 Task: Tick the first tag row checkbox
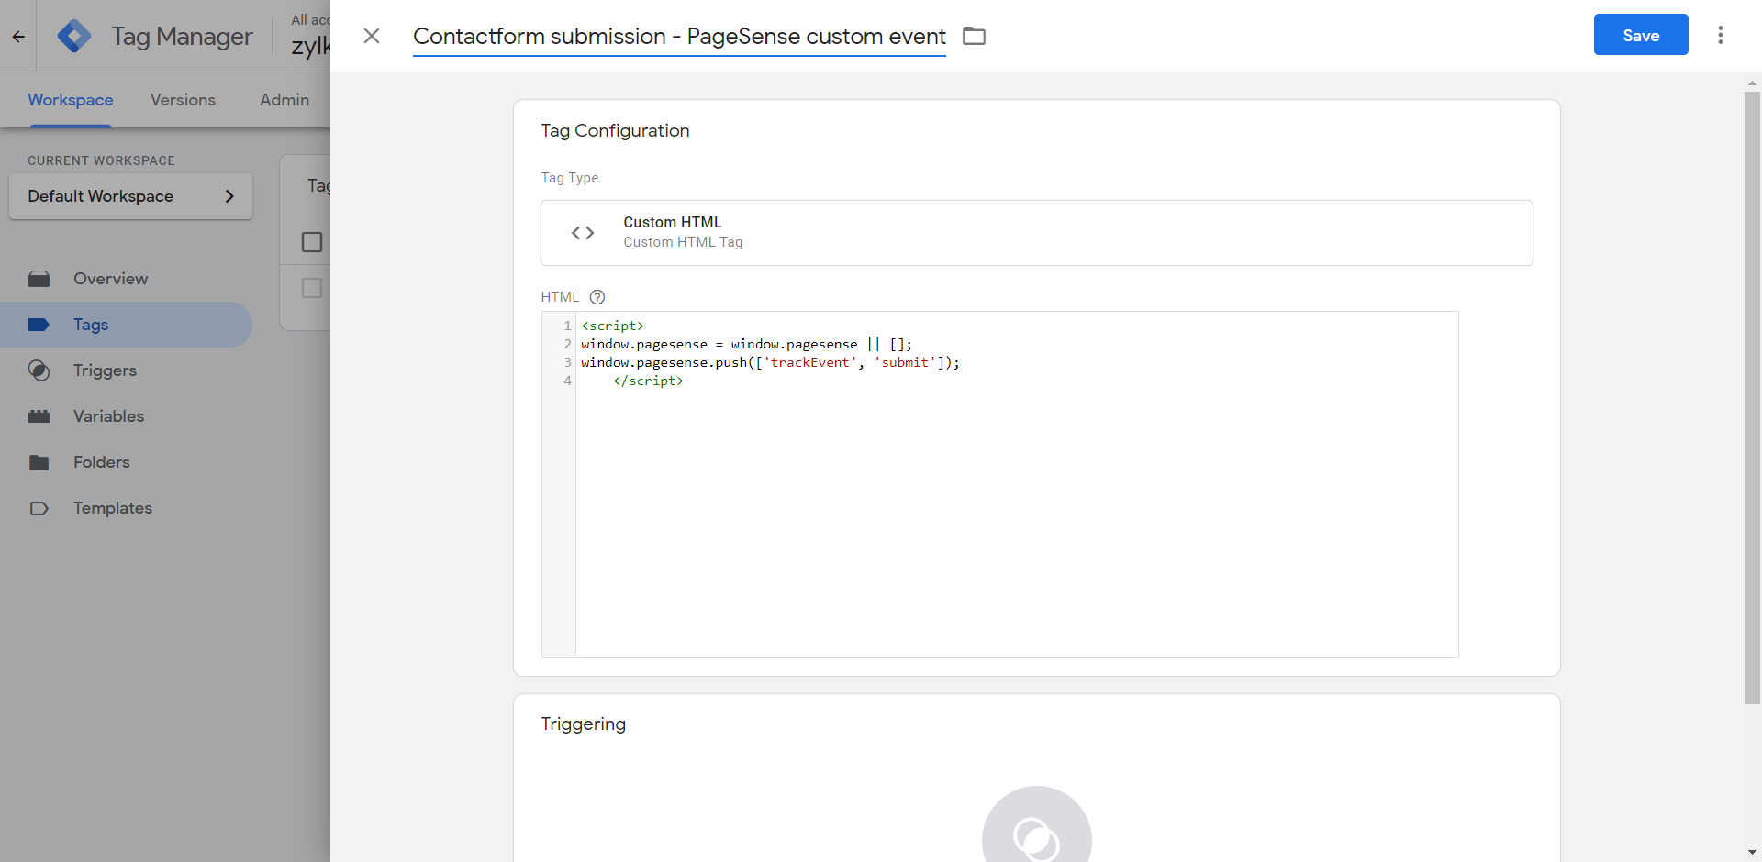[x=312, y=288]
